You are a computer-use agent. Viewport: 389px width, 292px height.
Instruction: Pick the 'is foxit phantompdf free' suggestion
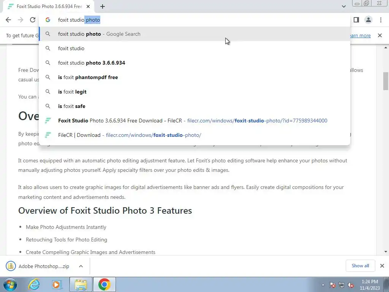coord(195,77)
